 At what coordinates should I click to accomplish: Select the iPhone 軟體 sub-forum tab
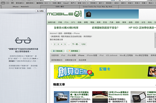pos(92,55)
